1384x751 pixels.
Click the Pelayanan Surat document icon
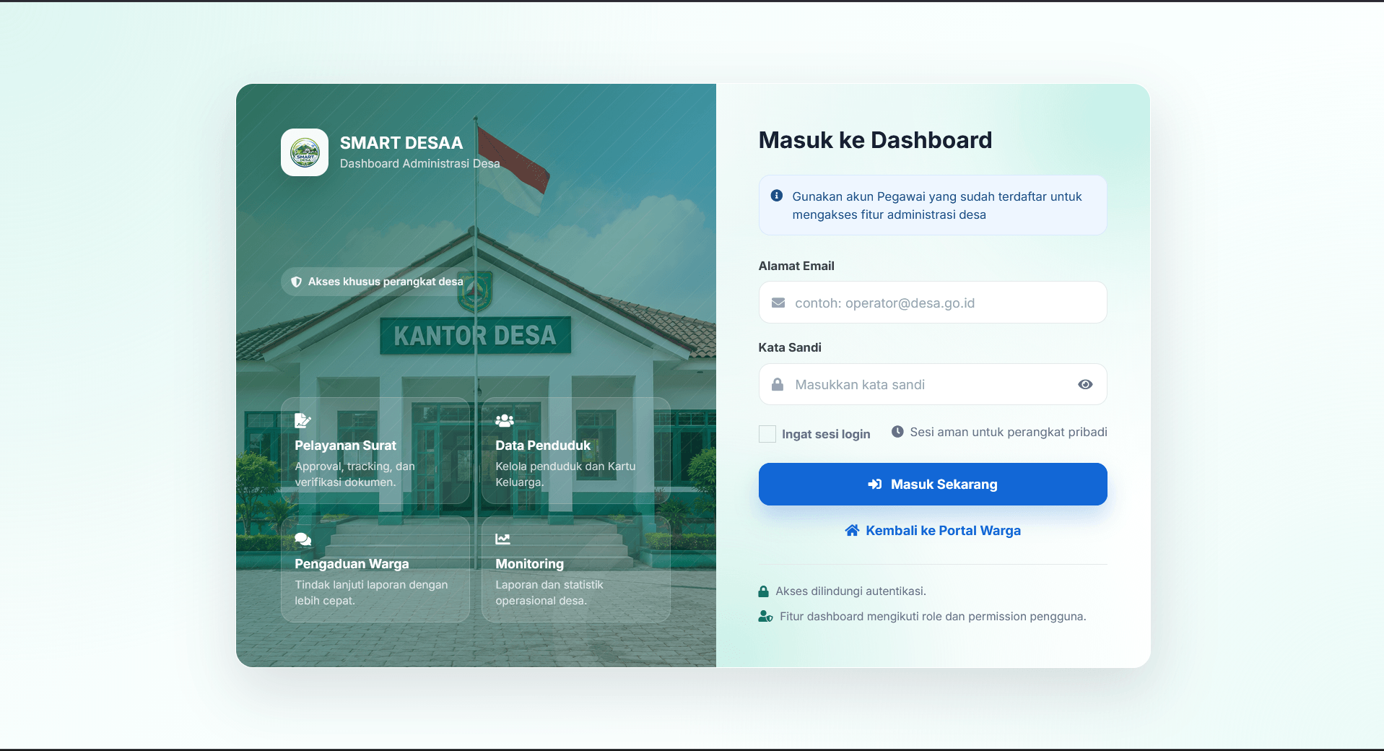click(x=303, y=420)
